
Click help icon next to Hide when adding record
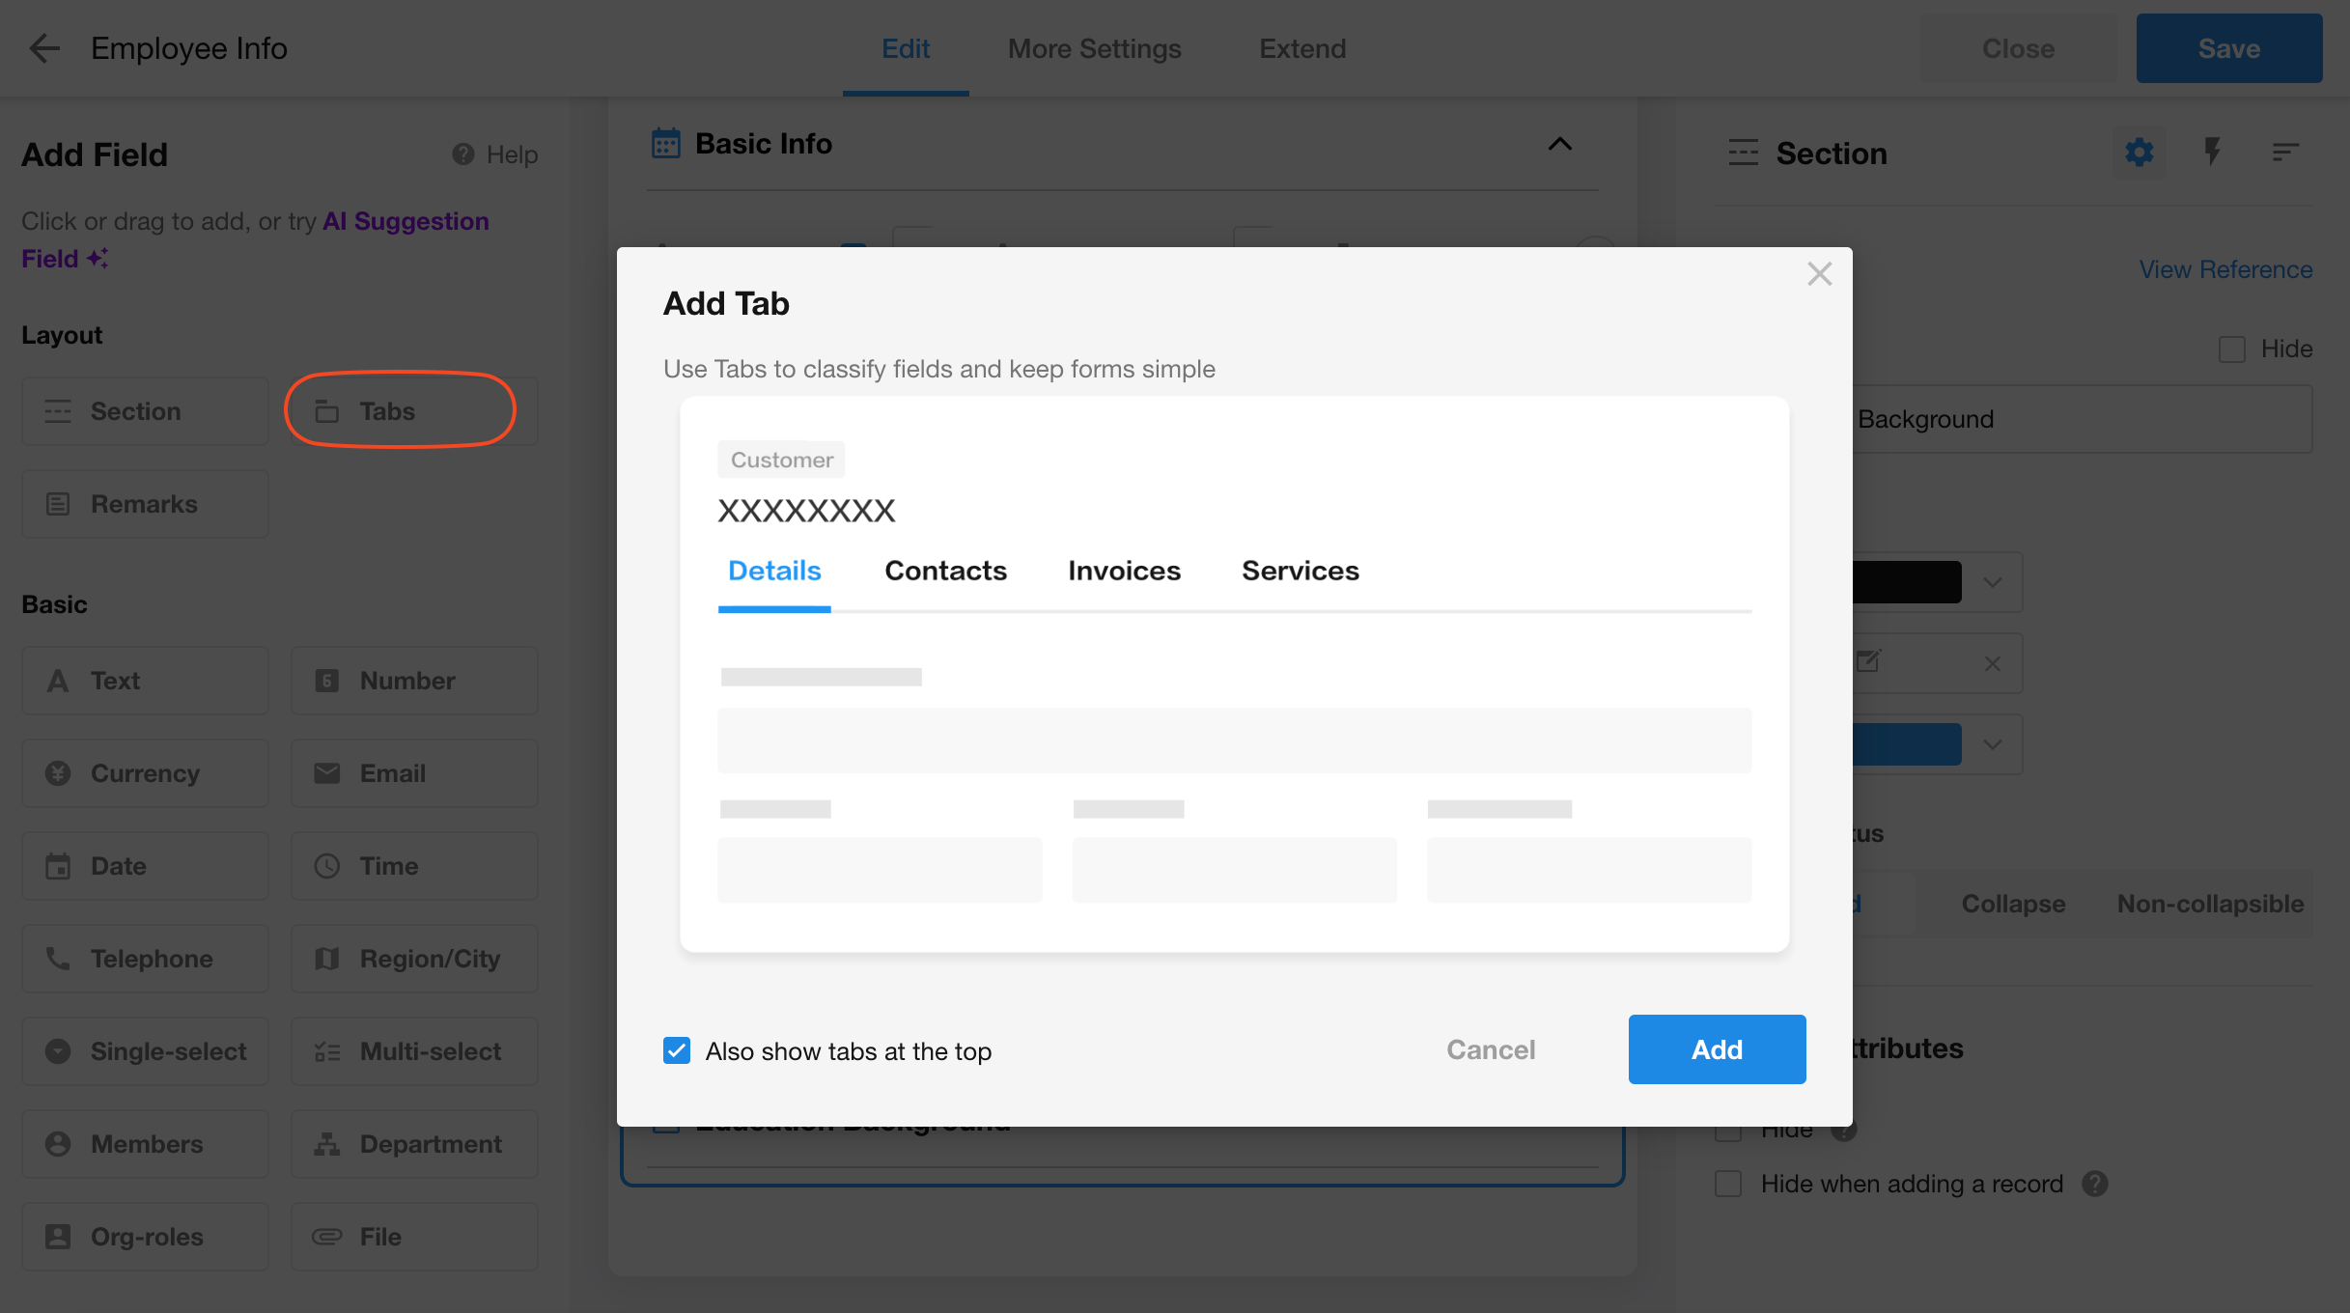[2094, 1184]
